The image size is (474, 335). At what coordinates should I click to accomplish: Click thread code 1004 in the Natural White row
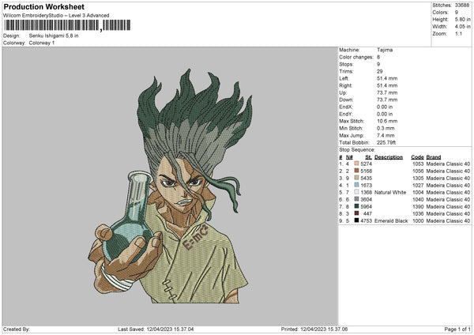click(418, 192)
